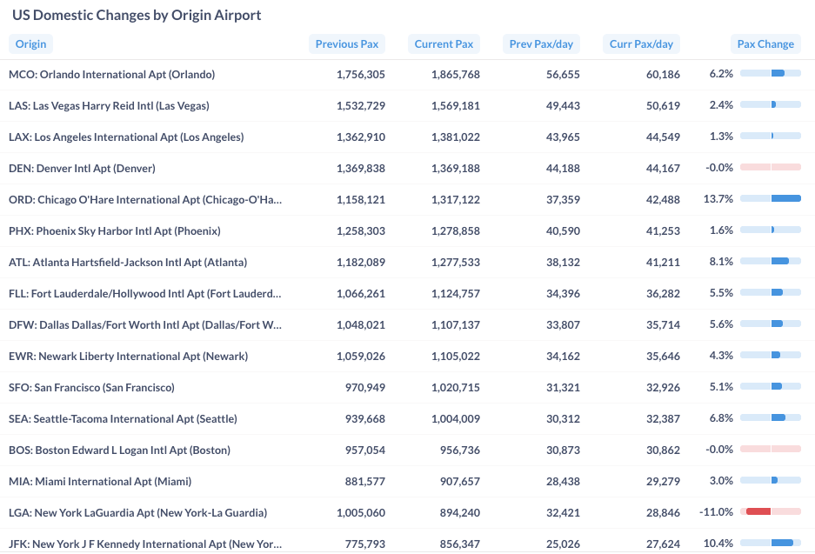Click the ATL Atlanta Hartsfield-Jackson row
Screen dimensions: 815x554
point(128,263)
